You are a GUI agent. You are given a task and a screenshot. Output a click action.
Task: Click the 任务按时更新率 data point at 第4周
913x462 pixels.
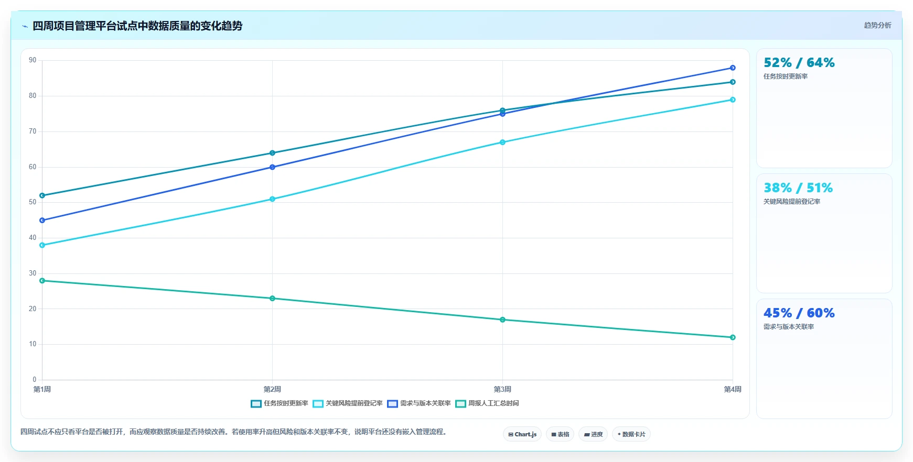733,82
